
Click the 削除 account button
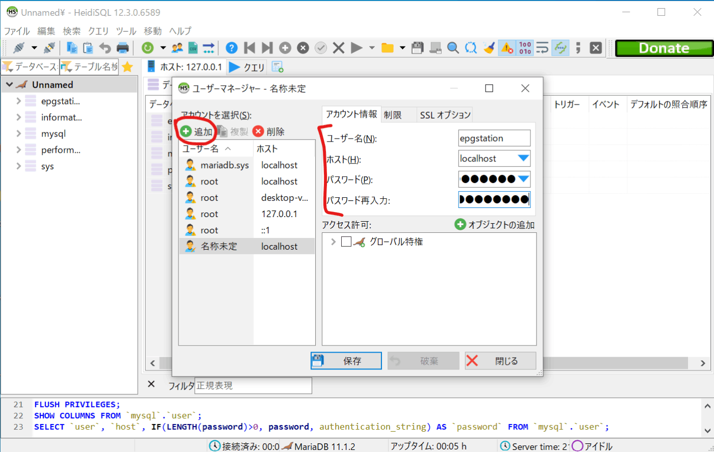(x=268, y=131)
